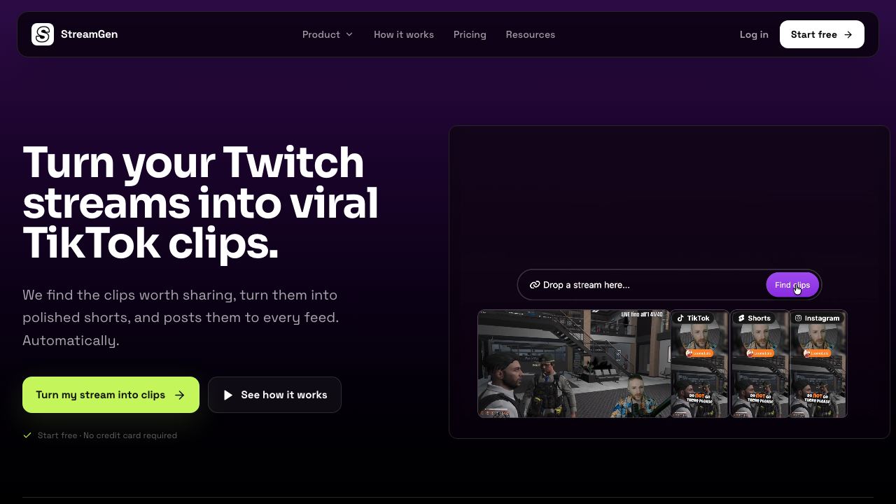This screenshot has width=896, height=504.
Task: Go to the Pricing page
Action: point(470,34)
